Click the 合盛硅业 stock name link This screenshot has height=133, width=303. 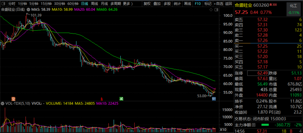point(243,5)
